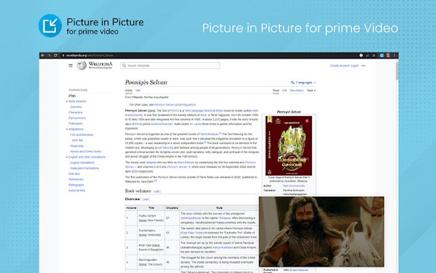Open the hamburger main menu icon
Screen dimensions: 436x273
71,66
